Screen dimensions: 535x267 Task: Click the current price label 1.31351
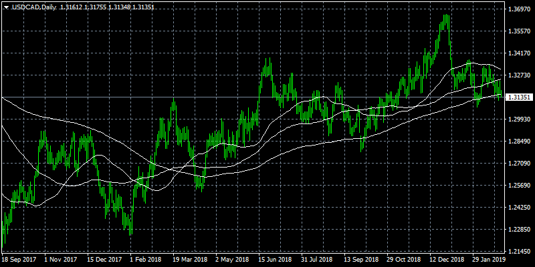tap(518, 97)
